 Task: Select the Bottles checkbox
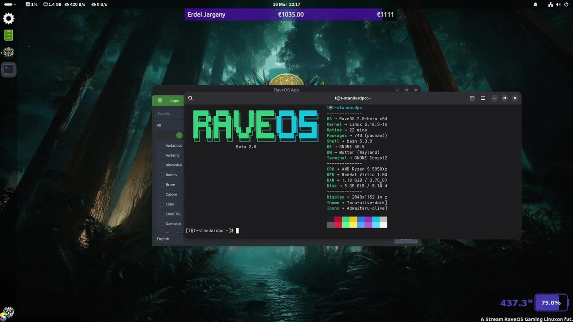click(x=162, y=175)
